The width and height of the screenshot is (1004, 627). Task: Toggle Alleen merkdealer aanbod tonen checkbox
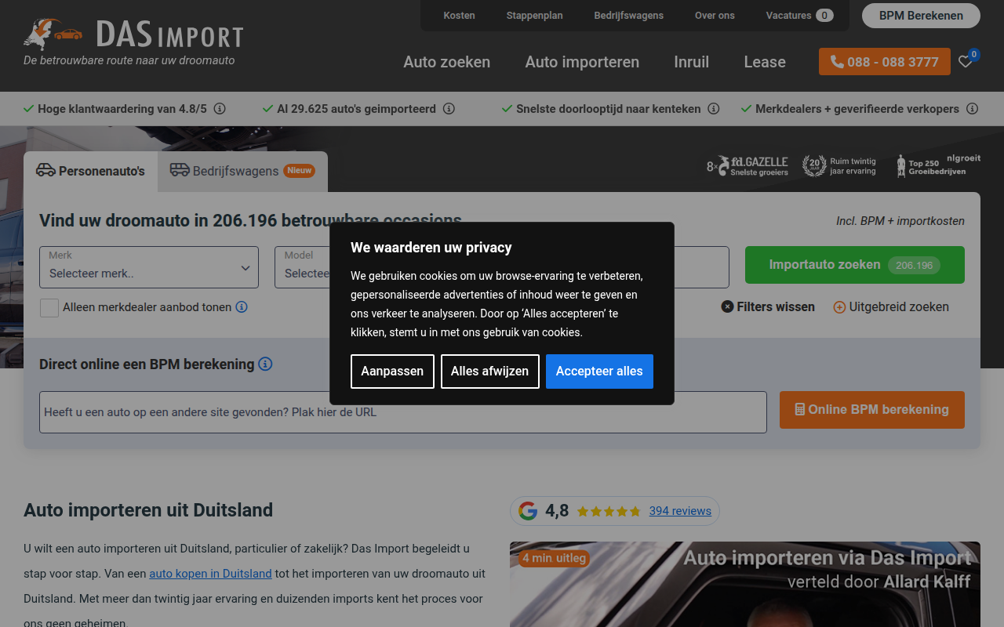click(49, 307)
